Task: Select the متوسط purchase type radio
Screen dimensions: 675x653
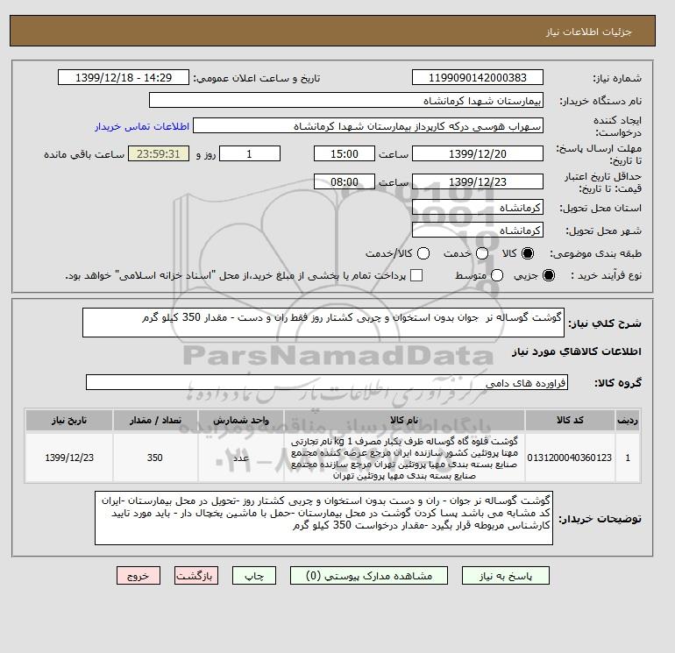Action: [x=497, y=275]
